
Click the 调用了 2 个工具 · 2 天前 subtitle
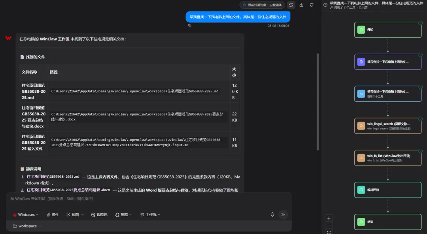tap(349, 8)
